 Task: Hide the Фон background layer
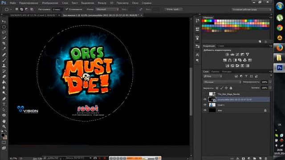point(205,110)
